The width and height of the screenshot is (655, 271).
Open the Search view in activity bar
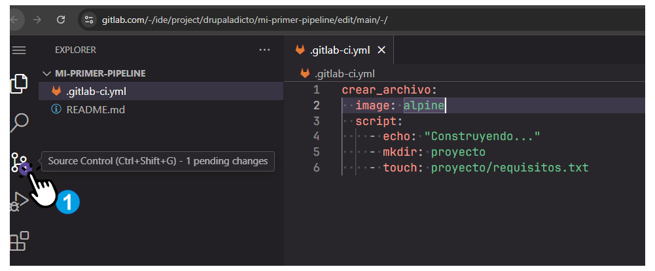click(x=20, y=122)
